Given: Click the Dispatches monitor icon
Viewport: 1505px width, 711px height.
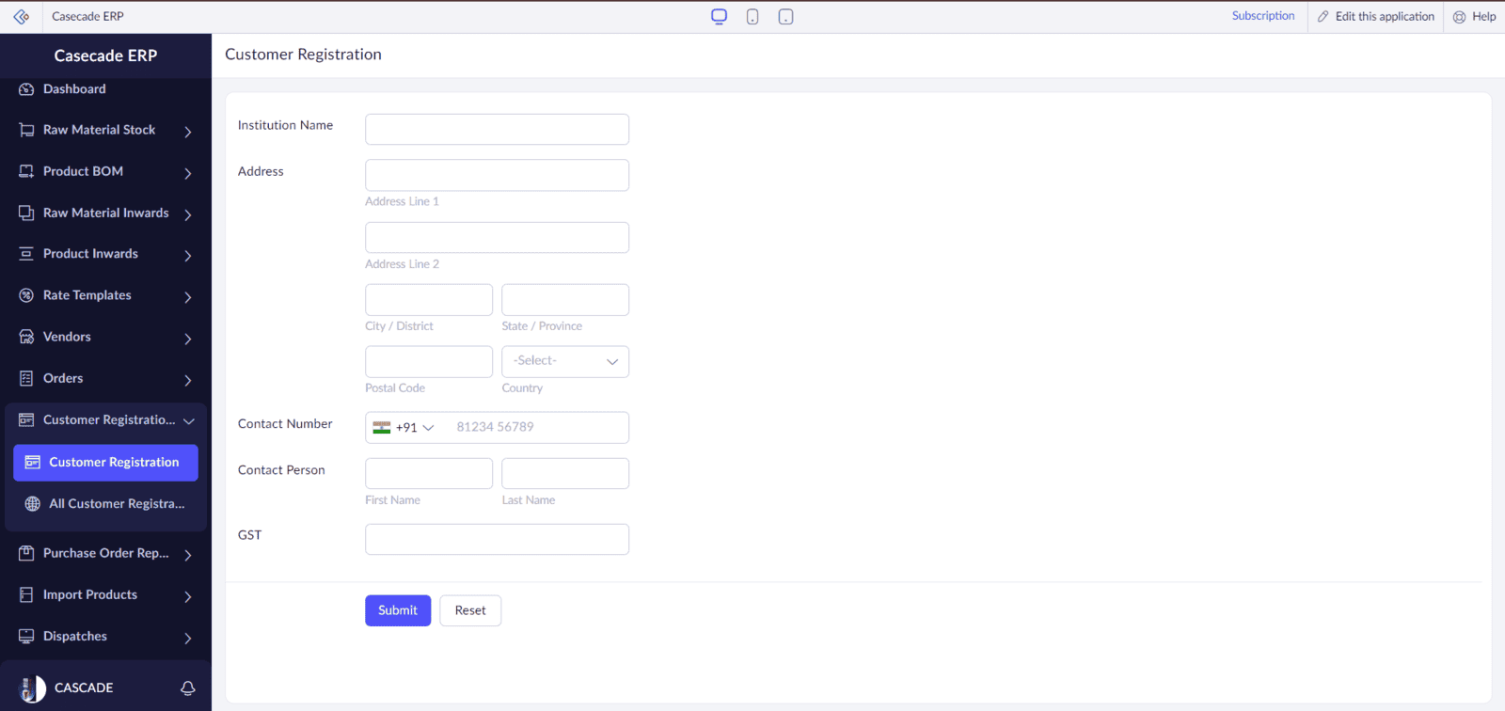Looking at the screenshot, I should click(x=26, y=637).
